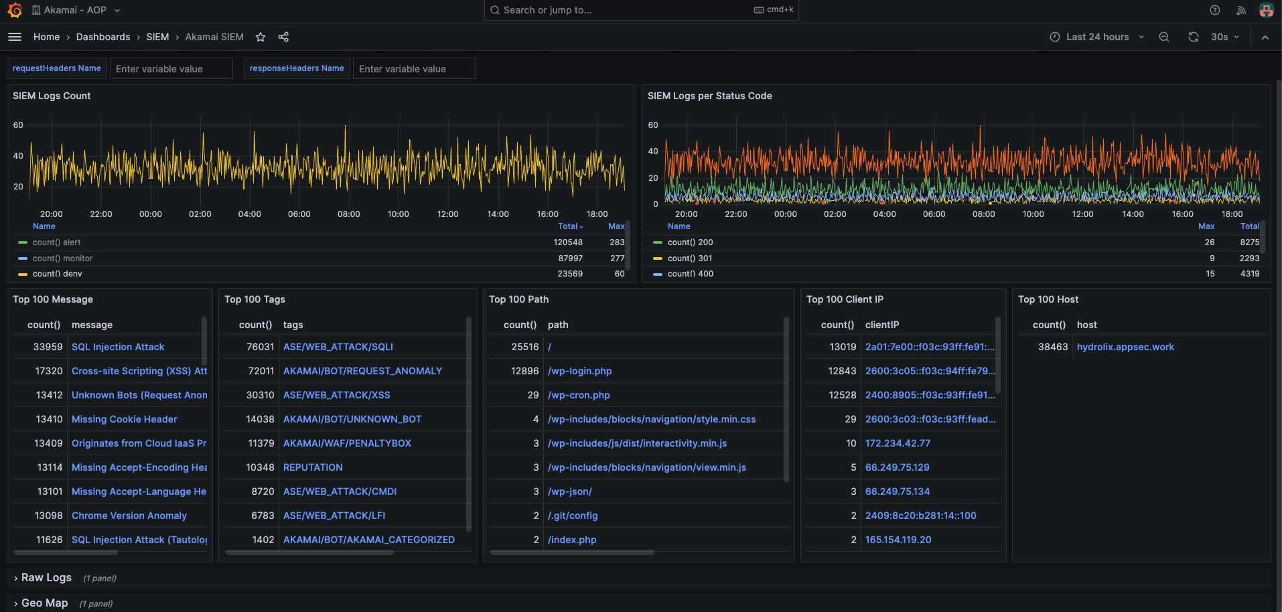Toggle count() monitor series in legend

(x=63, y=258)
